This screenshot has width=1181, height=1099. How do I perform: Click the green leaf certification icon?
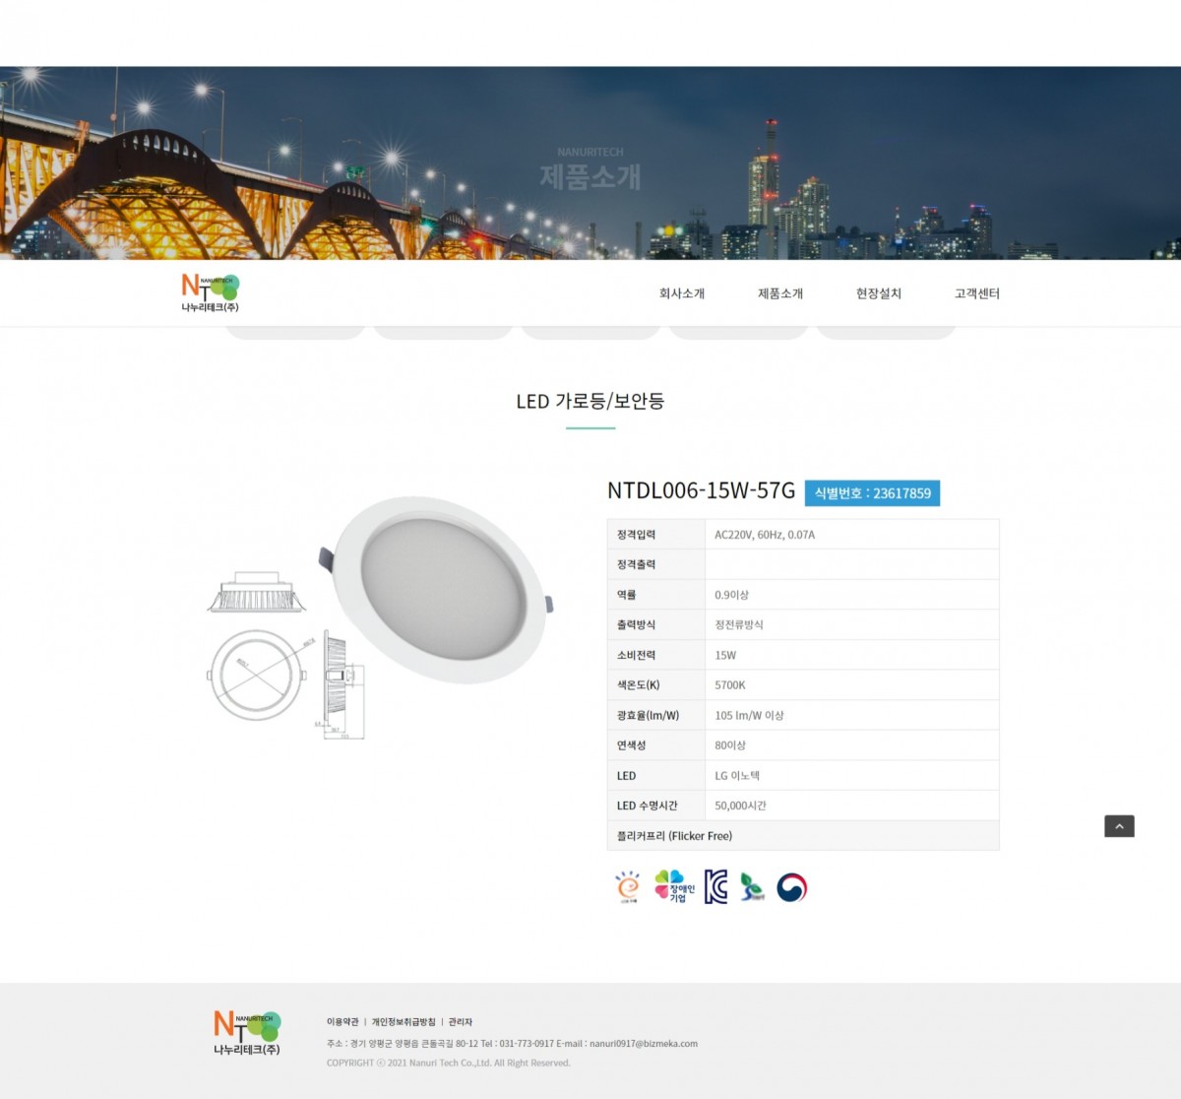752,887
